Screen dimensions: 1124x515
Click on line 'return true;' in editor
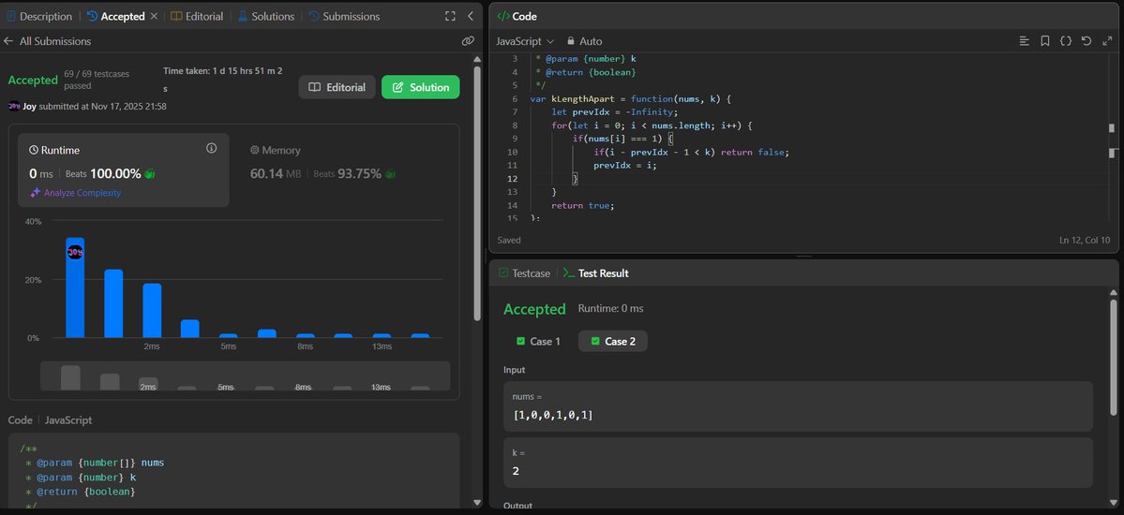[x=583, y=205]
